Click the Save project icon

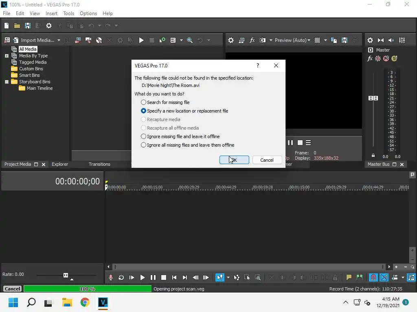27,26
